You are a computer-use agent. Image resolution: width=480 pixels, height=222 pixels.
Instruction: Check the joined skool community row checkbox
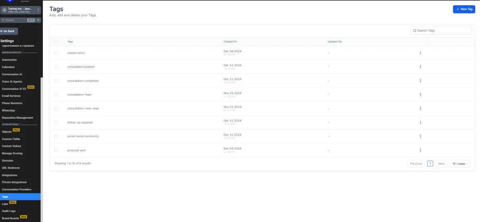tap(56, 136)
